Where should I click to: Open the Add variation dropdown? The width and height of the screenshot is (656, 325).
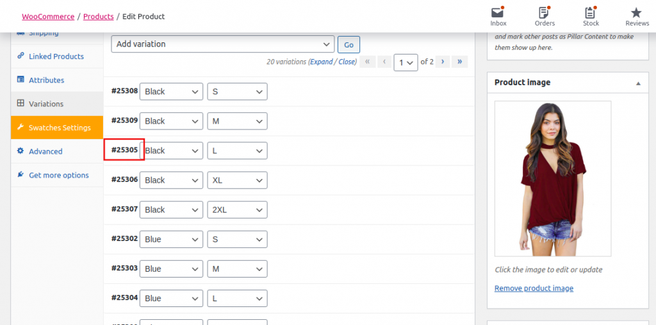(x=222, y=44)
